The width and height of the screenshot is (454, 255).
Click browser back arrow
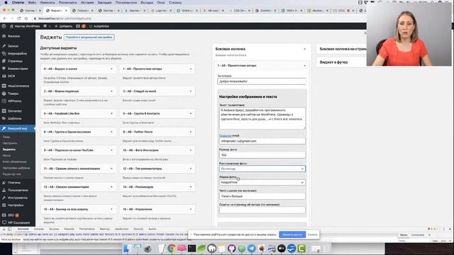tap(5, 18)
